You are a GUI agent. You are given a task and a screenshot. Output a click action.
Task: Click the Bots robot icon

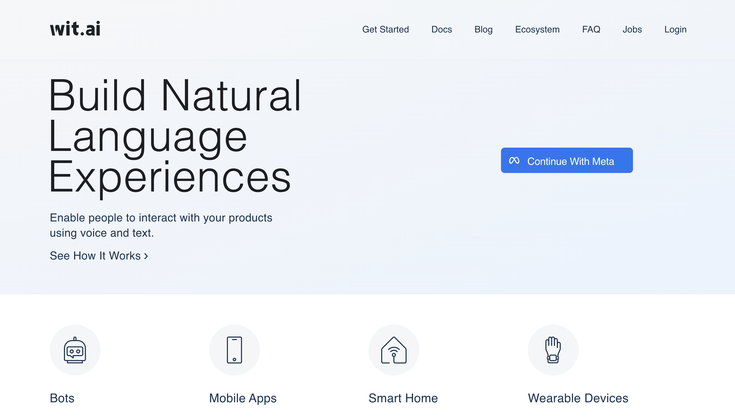pyautogui.click(x=75, y=350)
